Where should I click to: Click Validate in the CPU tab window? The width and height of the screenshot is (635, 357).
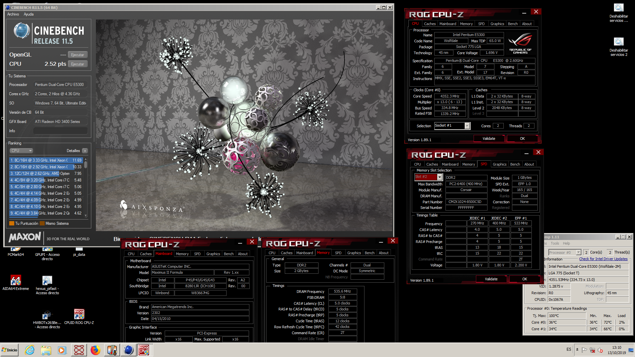[x=488, y=139]
